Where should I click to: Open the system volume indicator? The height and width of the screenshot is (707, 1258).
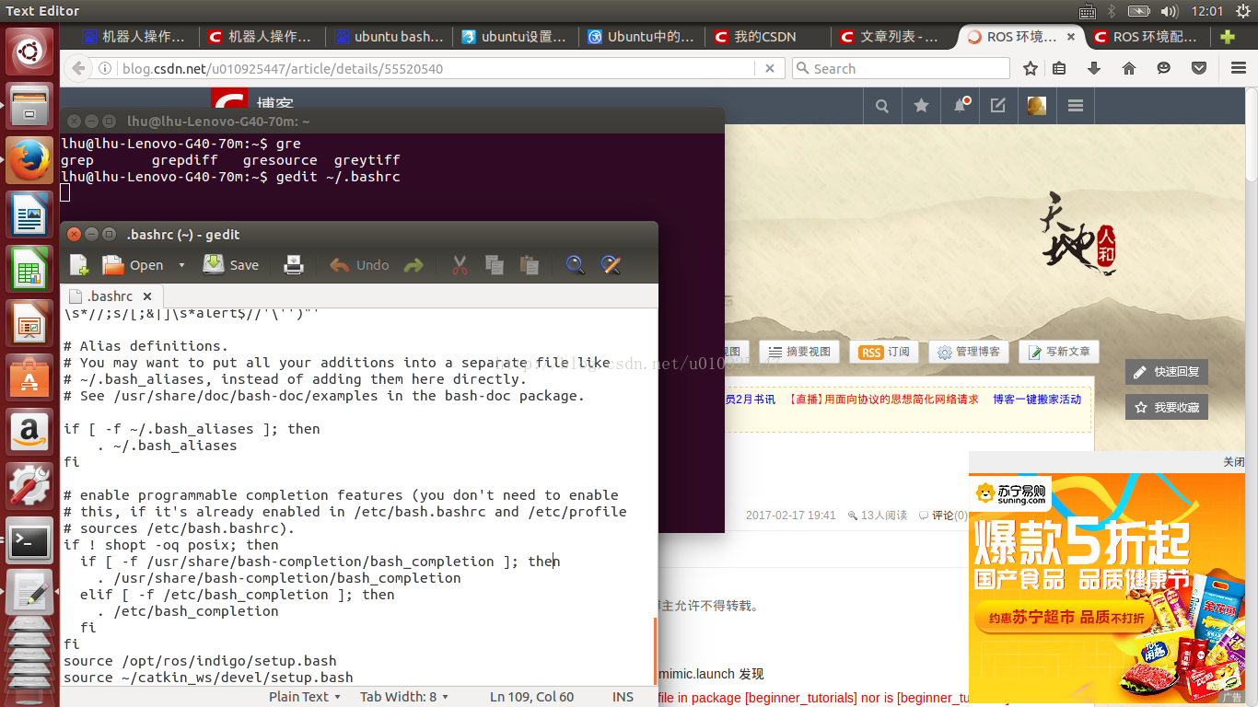[x=1170, y=11]
